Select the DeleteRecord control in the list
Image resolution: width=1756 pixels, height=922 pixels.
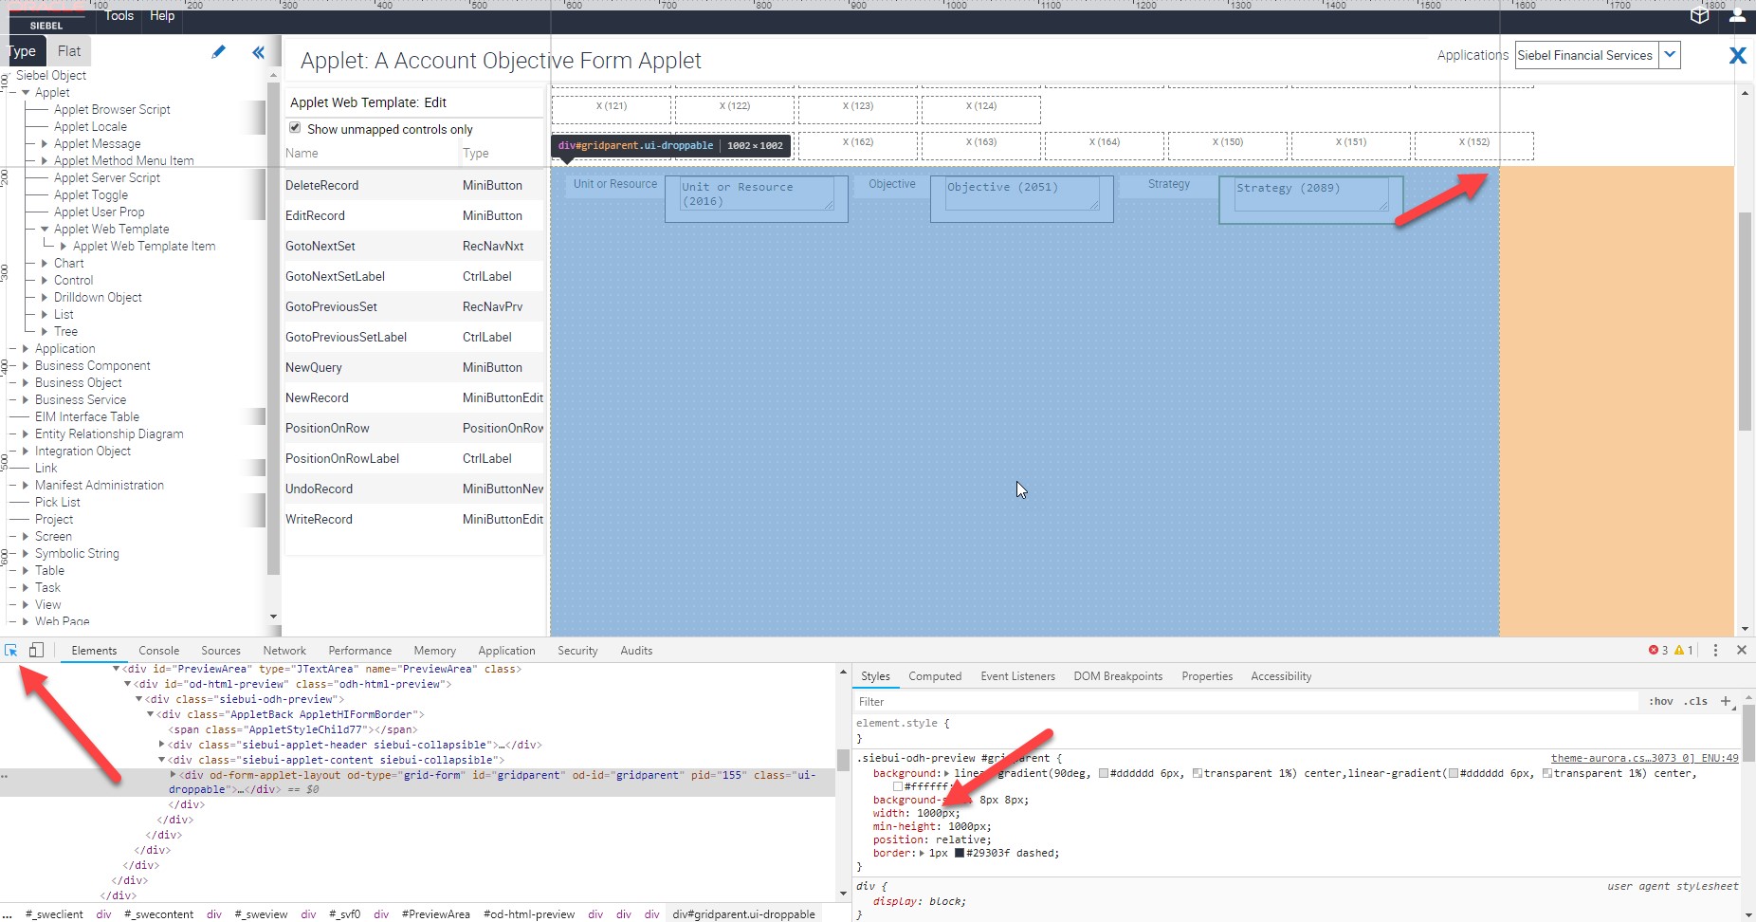tap(322, 185)
